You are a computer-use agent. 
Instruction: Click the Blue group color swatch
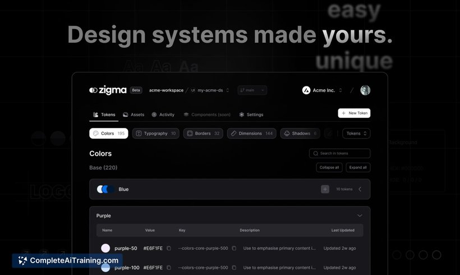point(105,189)
